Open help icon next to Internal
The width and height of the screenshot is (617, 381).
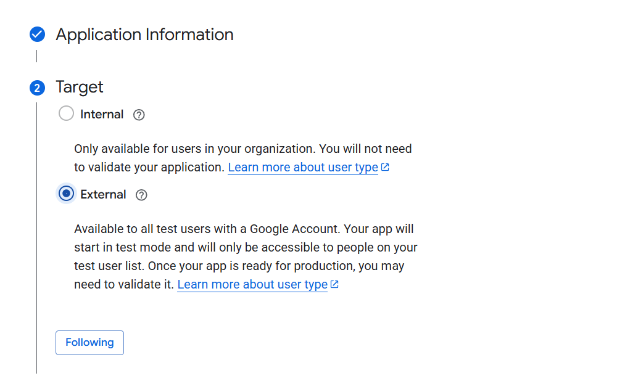pyautogui.click(x=139, y=115)
